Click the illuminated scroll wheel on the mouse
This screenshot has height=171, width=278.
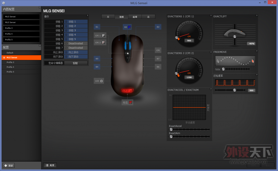coord(127,46)
